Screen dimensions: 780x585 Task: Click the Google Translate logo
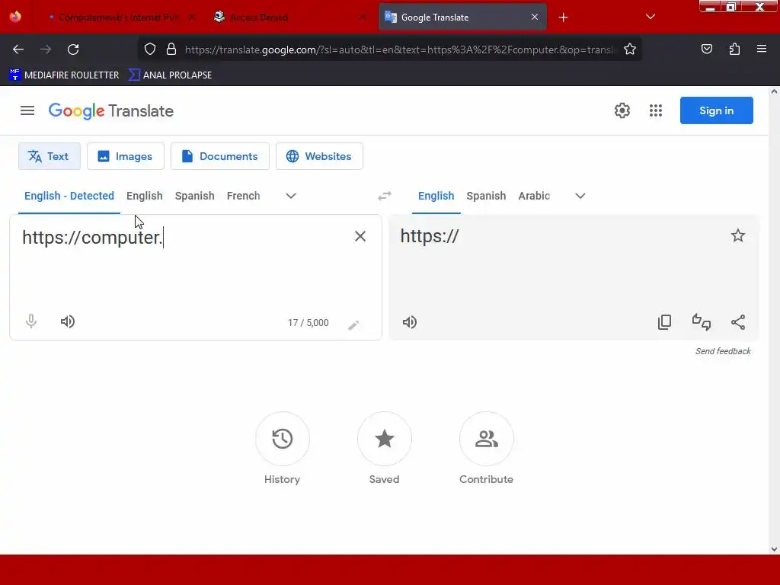[x=111, y=111]
